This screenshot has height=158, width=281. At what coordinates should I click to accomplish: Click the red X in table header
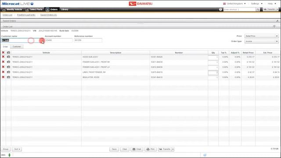[3, 53]
